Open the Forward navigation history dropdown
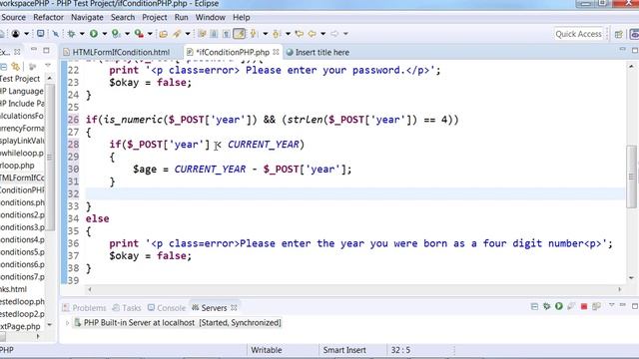 pyautogui.click(x=345, y=34)
